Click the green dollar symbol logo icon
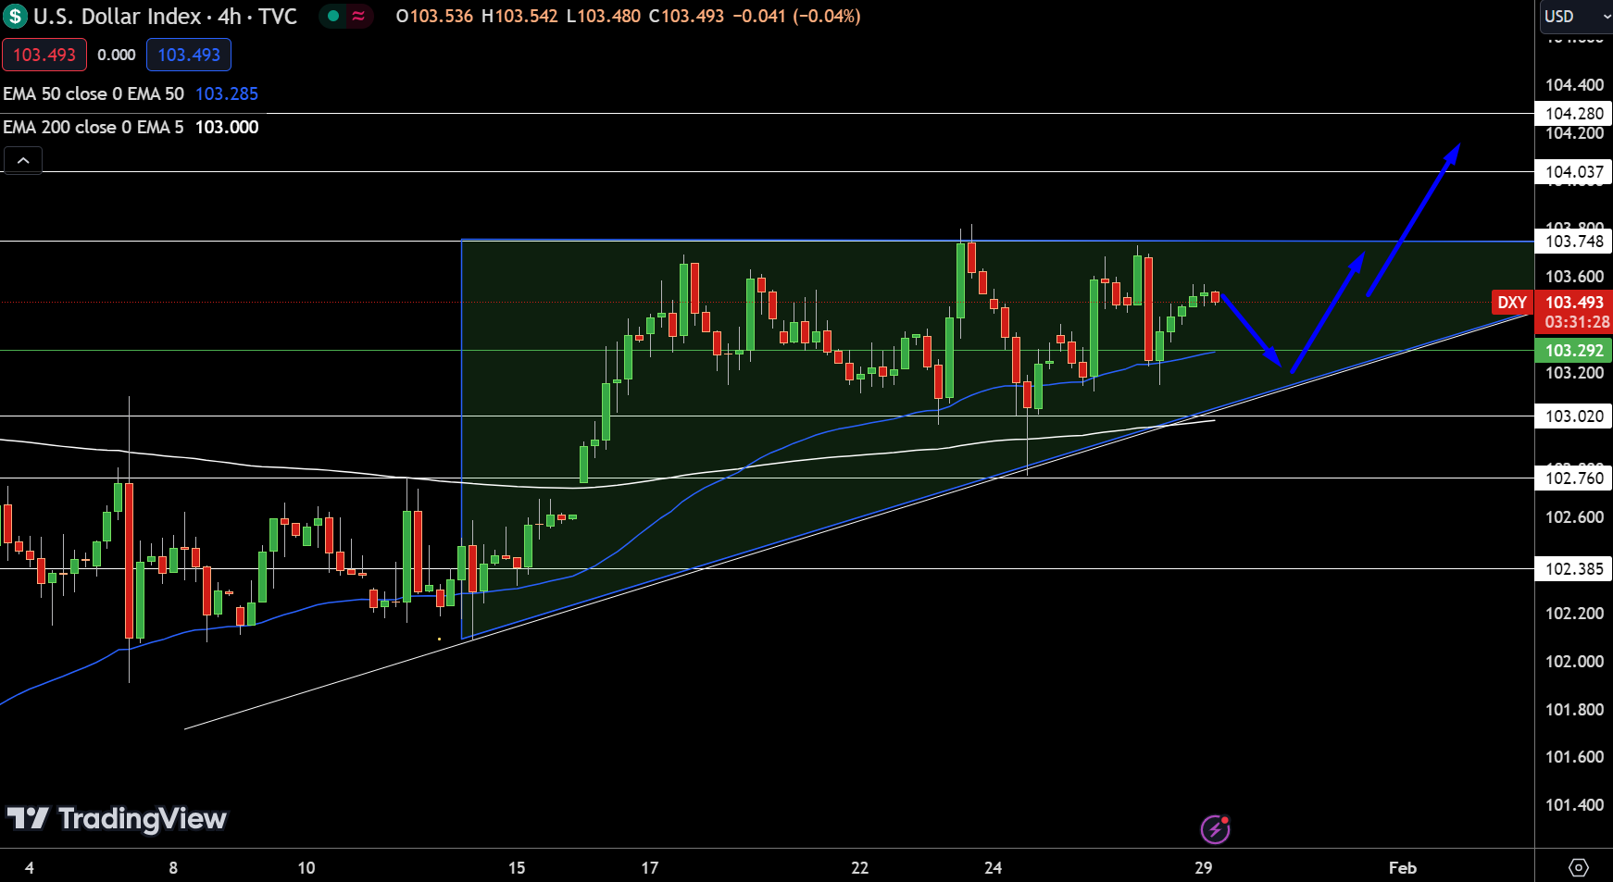The image size is (1613, 882). point(16,17)
